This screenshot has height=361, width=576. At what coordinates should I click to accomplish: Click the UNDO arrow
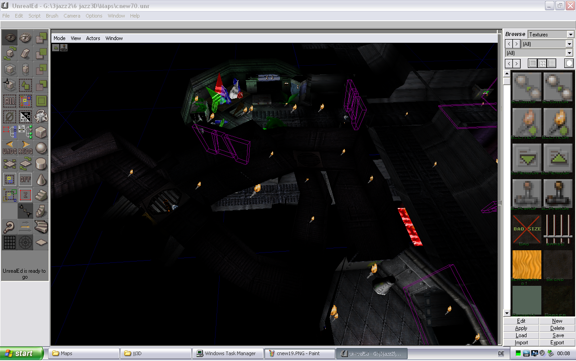(9, 148)
